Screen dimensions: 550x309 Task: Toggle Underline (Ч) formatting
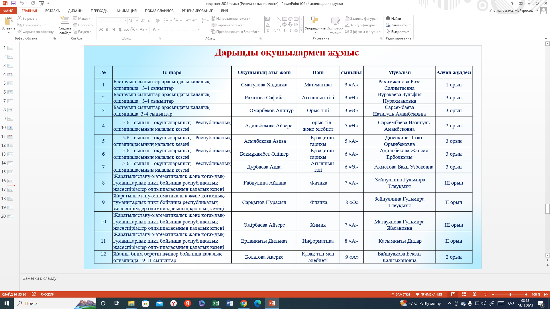[x=114, y=29]
